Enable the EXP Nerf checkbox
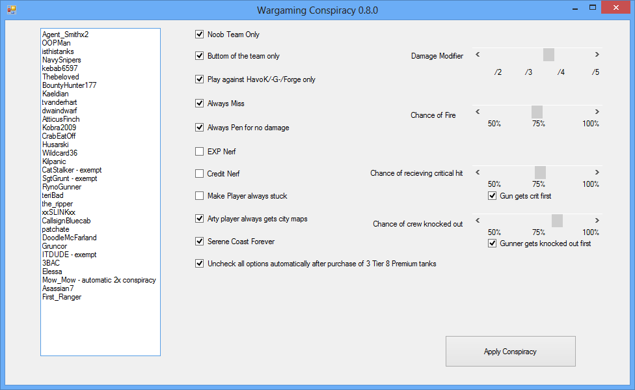Image resolution: width=635 pixels, height=390 pixels. click(199, 151)
